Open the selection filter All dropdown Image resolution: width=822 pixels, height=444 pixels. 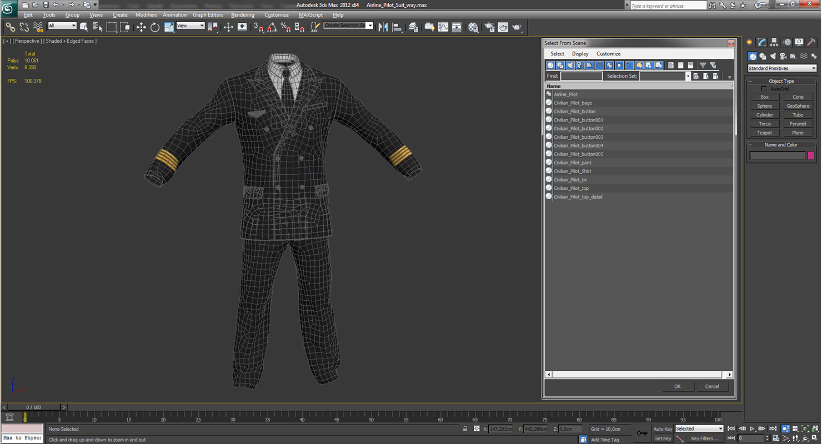coord(62,26)
